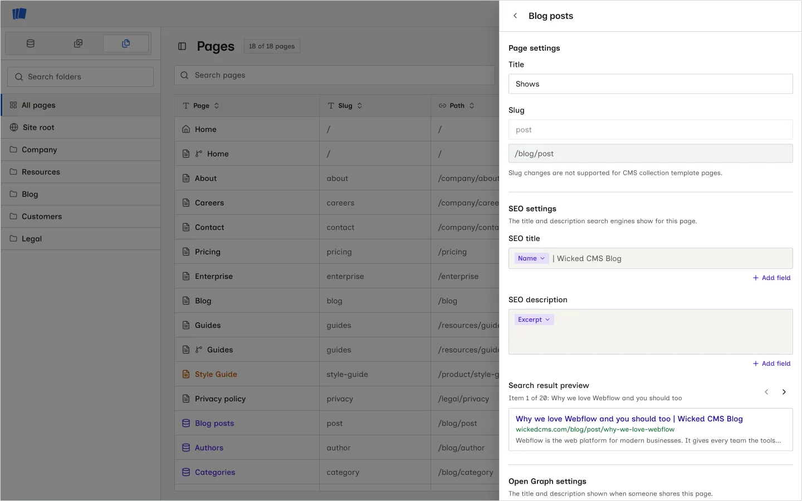Add field to SEO description
This screenshot has height=501, width=802.
(x=771, y=364)
